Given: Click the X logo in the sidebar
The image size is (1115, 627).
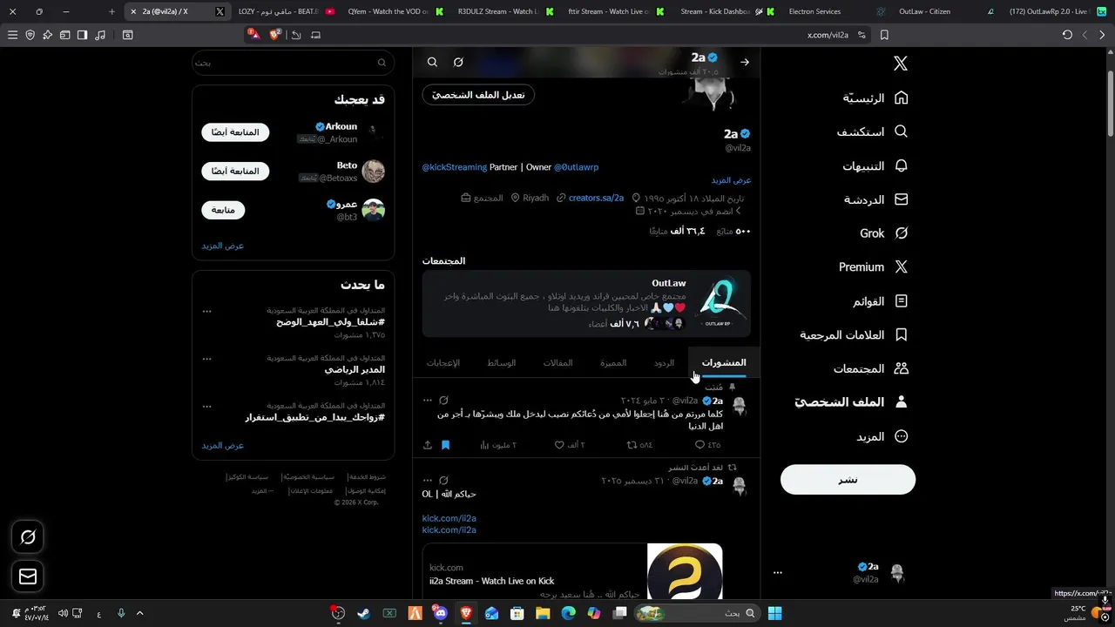Looking at the screenshot, I should pos(901,64).
